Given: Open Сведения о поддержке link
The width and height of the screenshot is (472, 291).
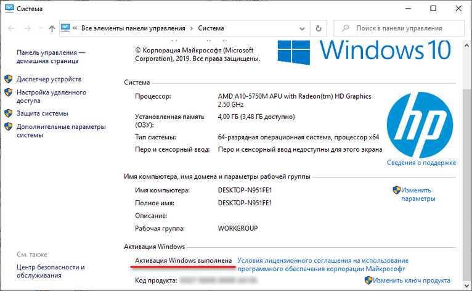Looking at the screenshot, I should pos(421,163).
